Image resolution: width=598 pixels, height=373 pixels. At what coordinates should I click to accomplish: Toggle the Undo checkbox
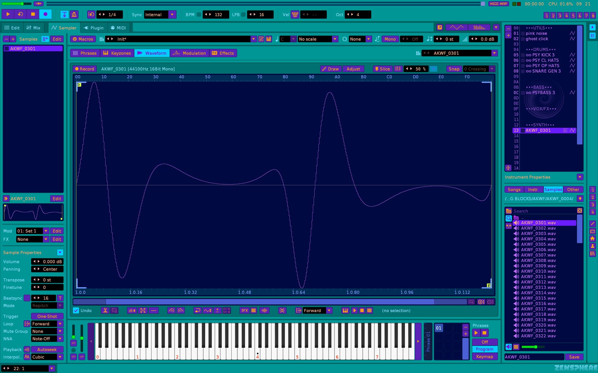(x=76, y=311)
